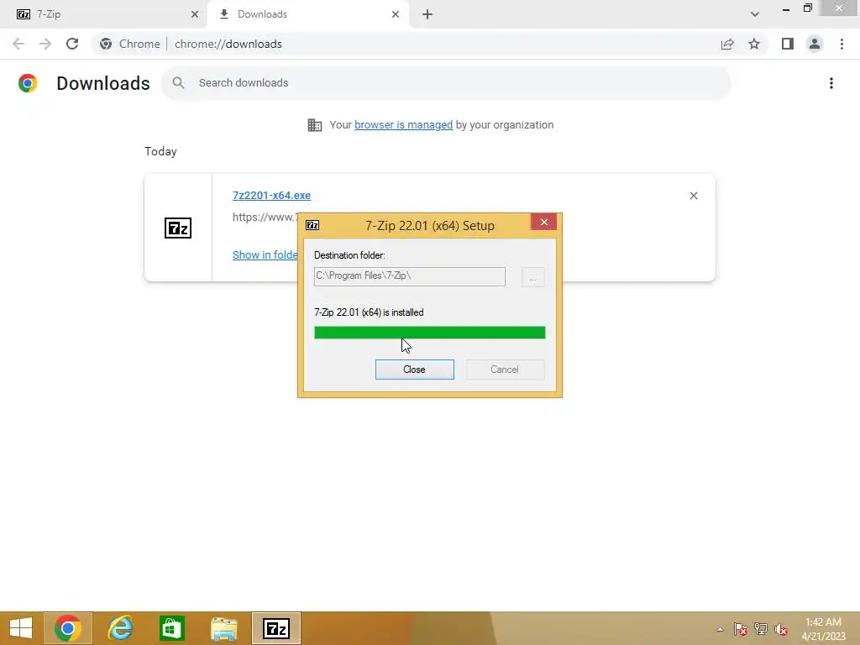The height and width of the screenshot is (645, 860).
Task: Close the 7-Zip Setup dialog with red X
Action: pos(543,222)
